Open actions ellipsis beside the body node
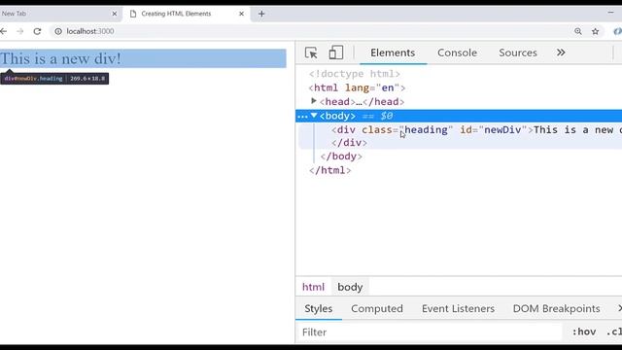 [302, 117]
